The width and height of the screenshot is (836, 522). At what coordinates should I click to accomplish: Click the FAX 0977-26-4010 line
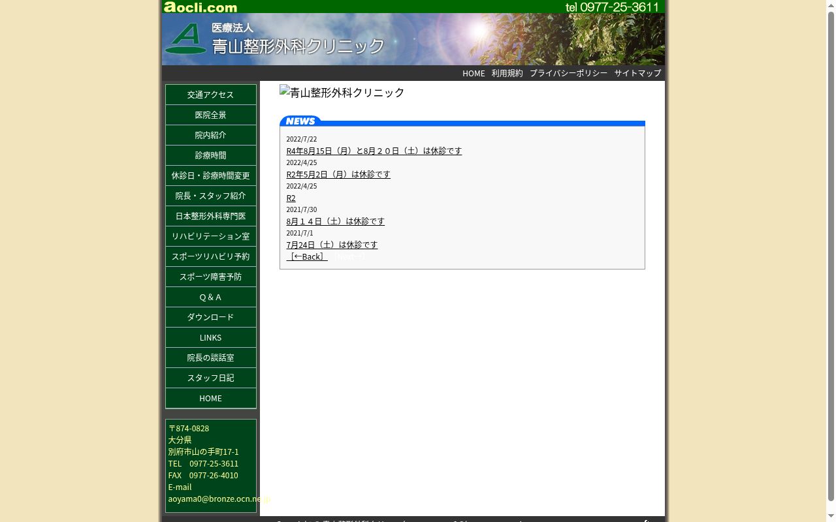point(203,475)
